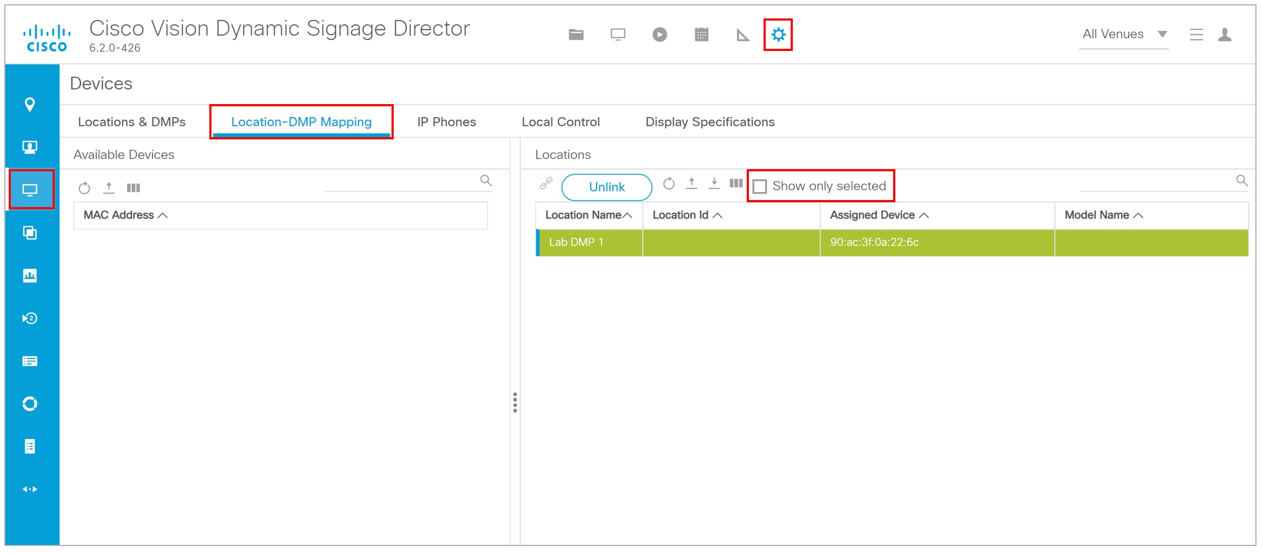Image resolution: width=1263 pixels, height=553 pixels.
Task: Open column chooser in Available Devices
Action: click(133, 188)
